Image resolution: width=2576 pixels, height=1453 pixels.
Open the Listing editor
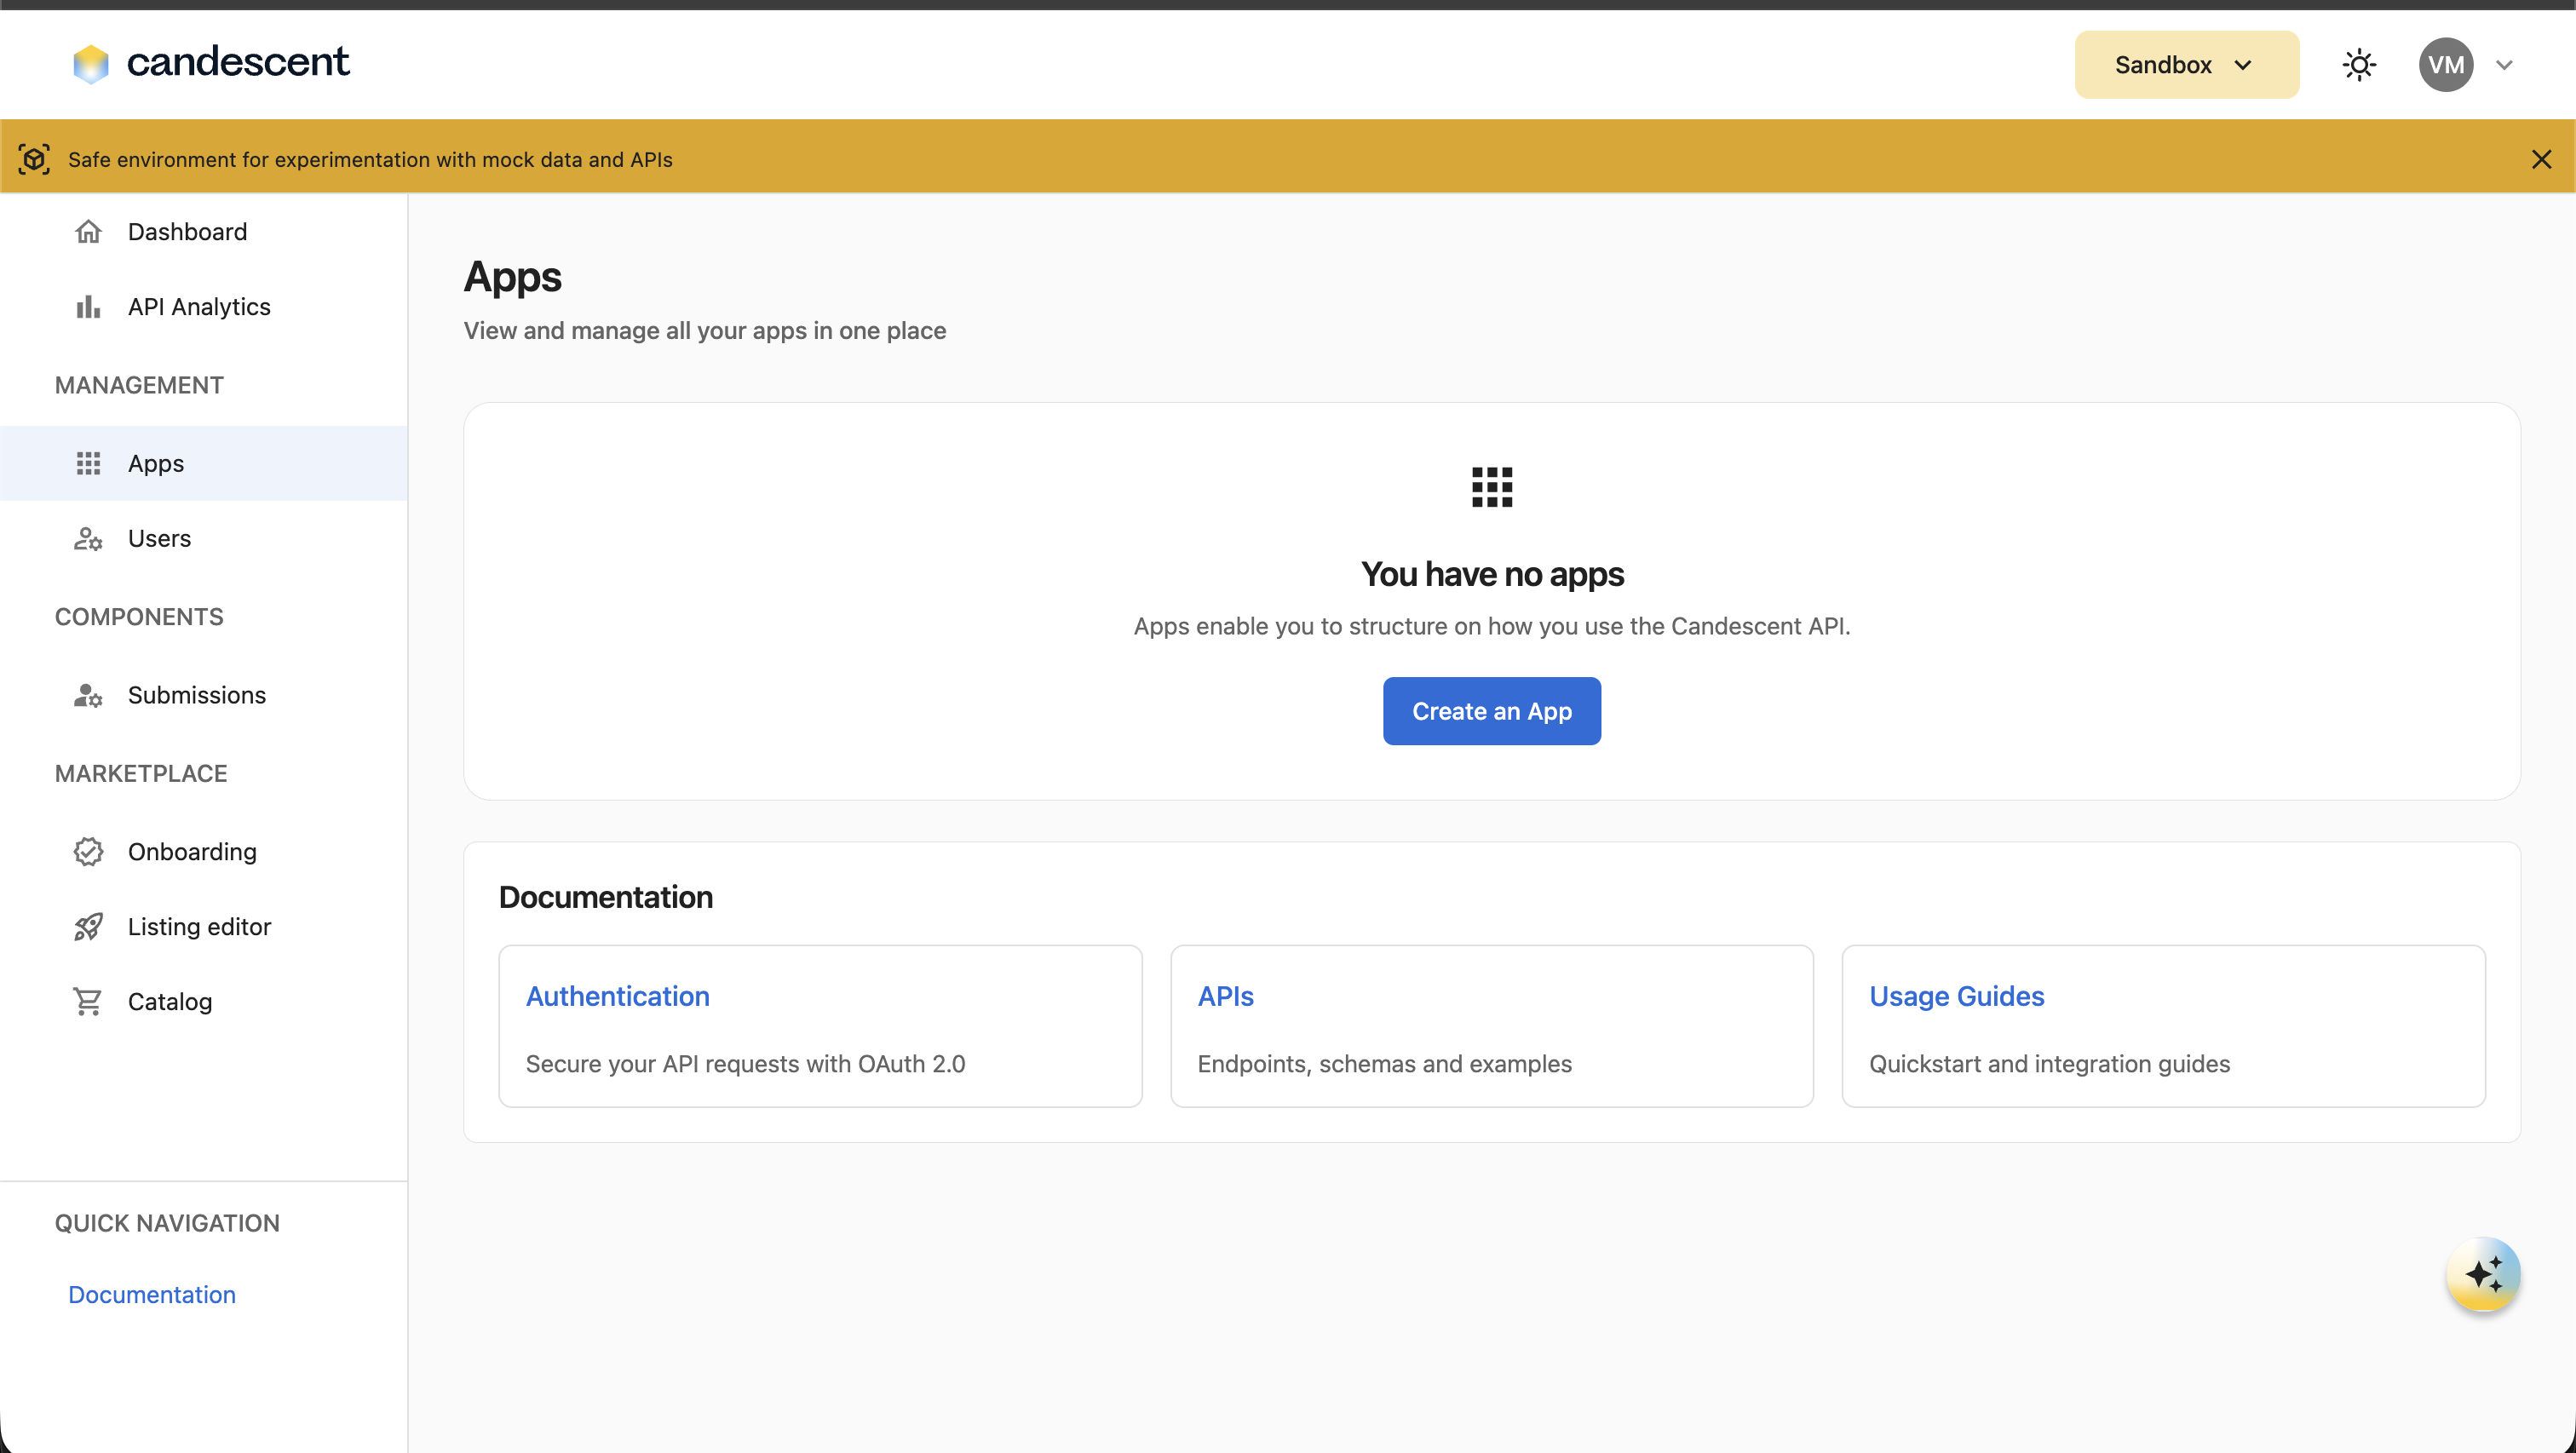204,926
